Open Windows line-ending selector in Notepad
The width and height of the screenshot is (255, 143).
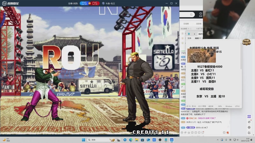tap(229, 106)
